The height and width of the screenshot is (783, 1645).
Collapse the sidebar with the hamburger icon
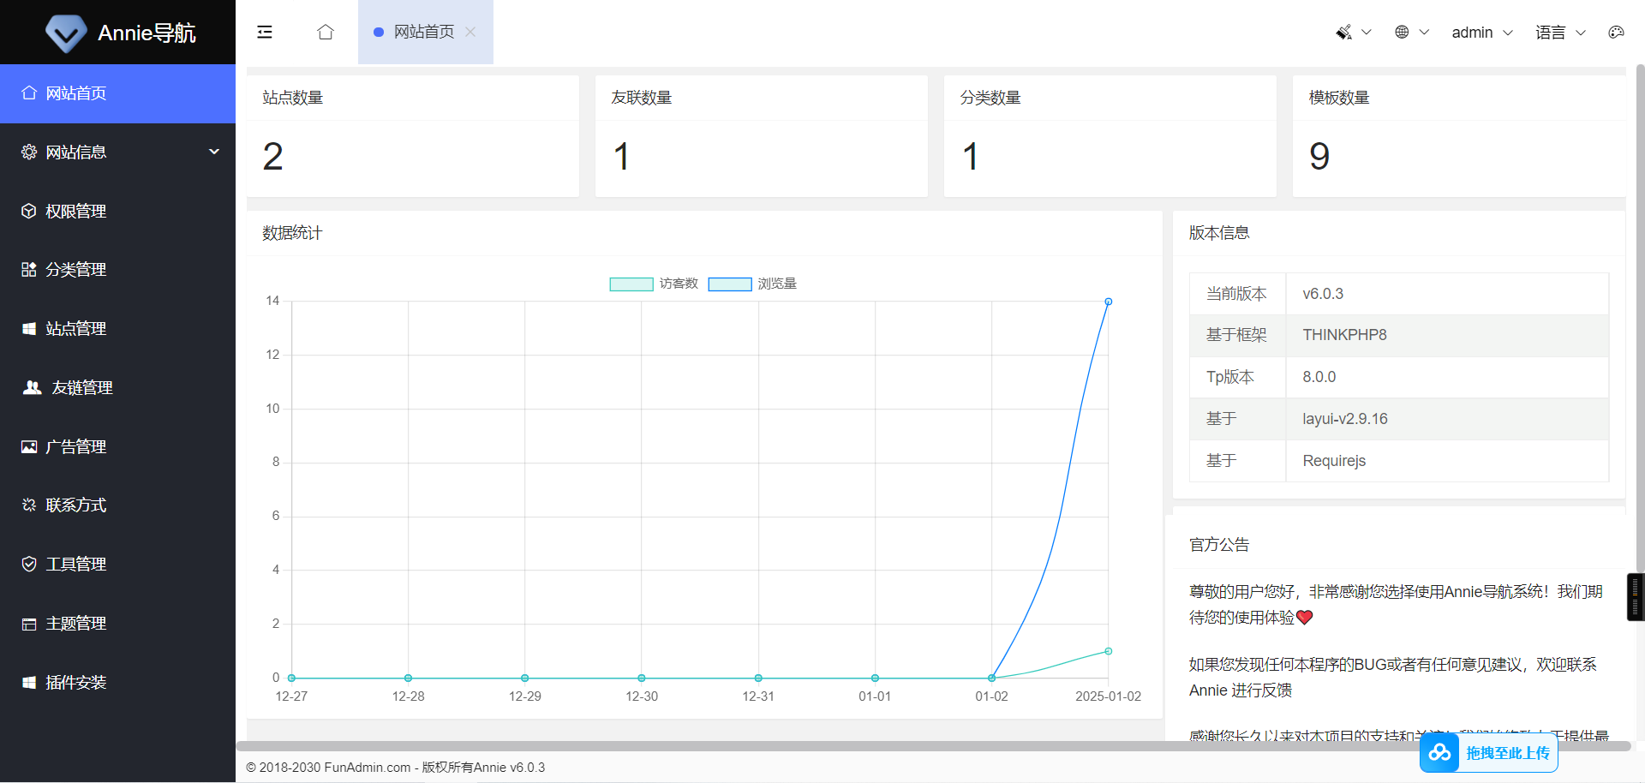click(265, 32)
